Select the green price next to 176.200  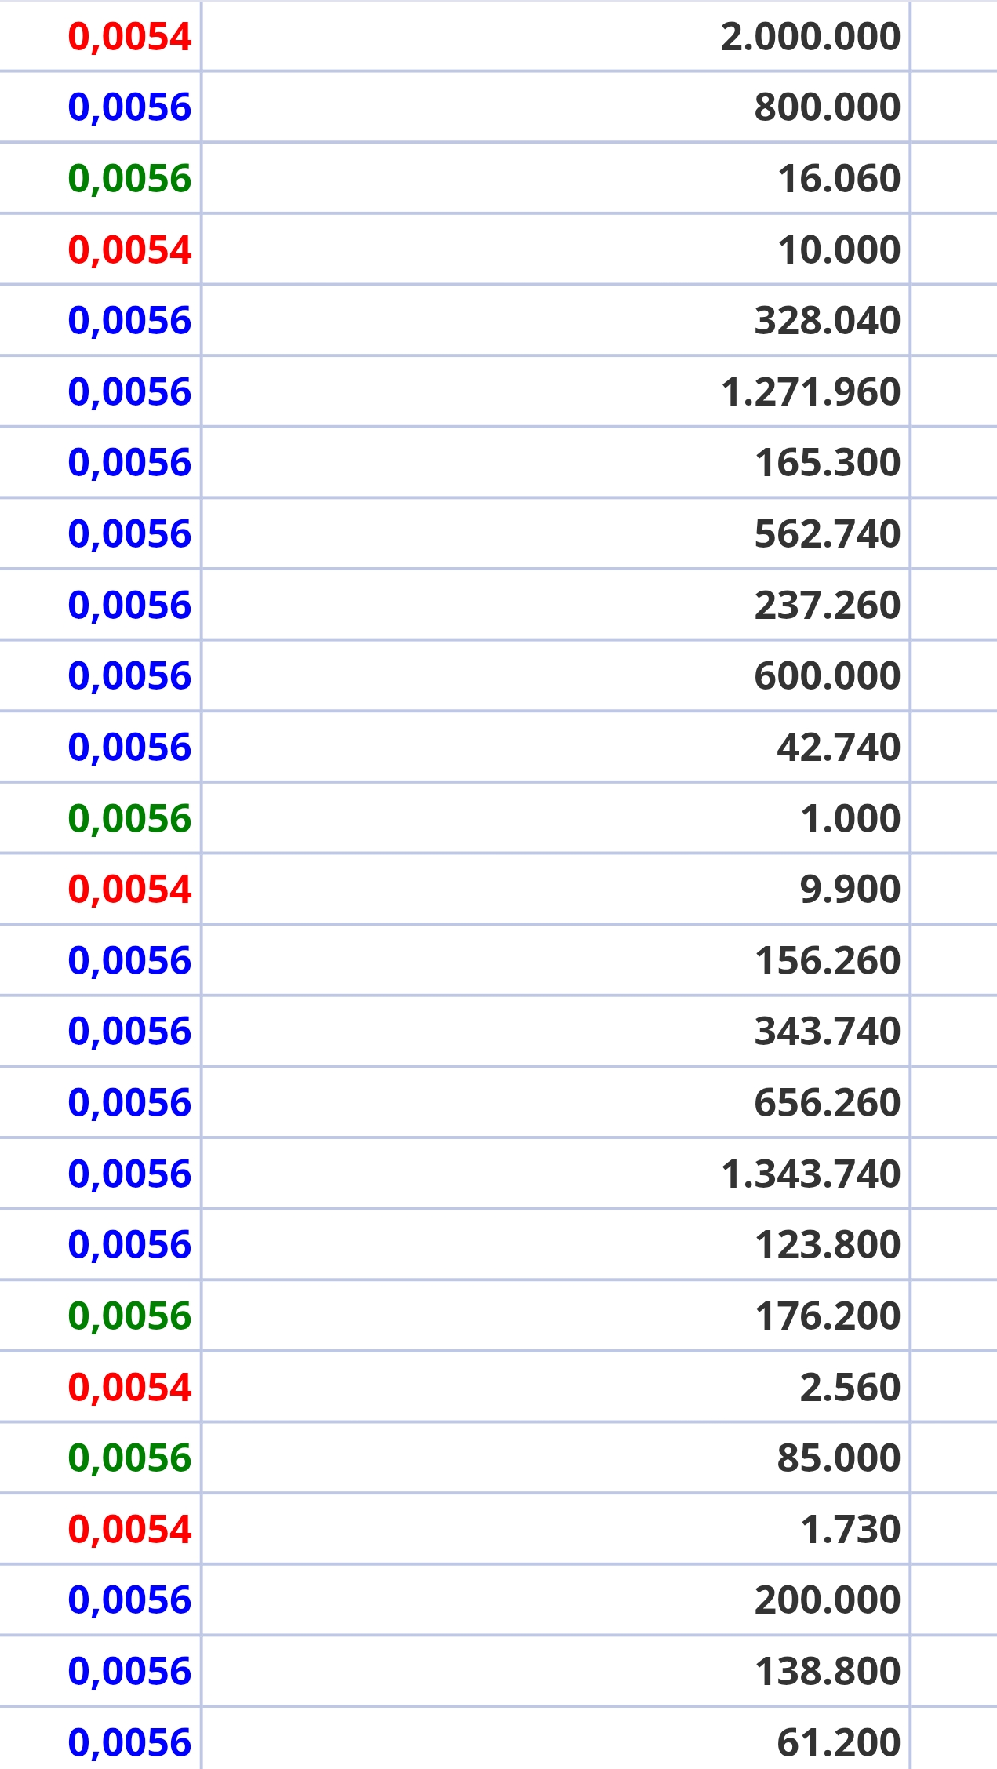point(129,1316)
